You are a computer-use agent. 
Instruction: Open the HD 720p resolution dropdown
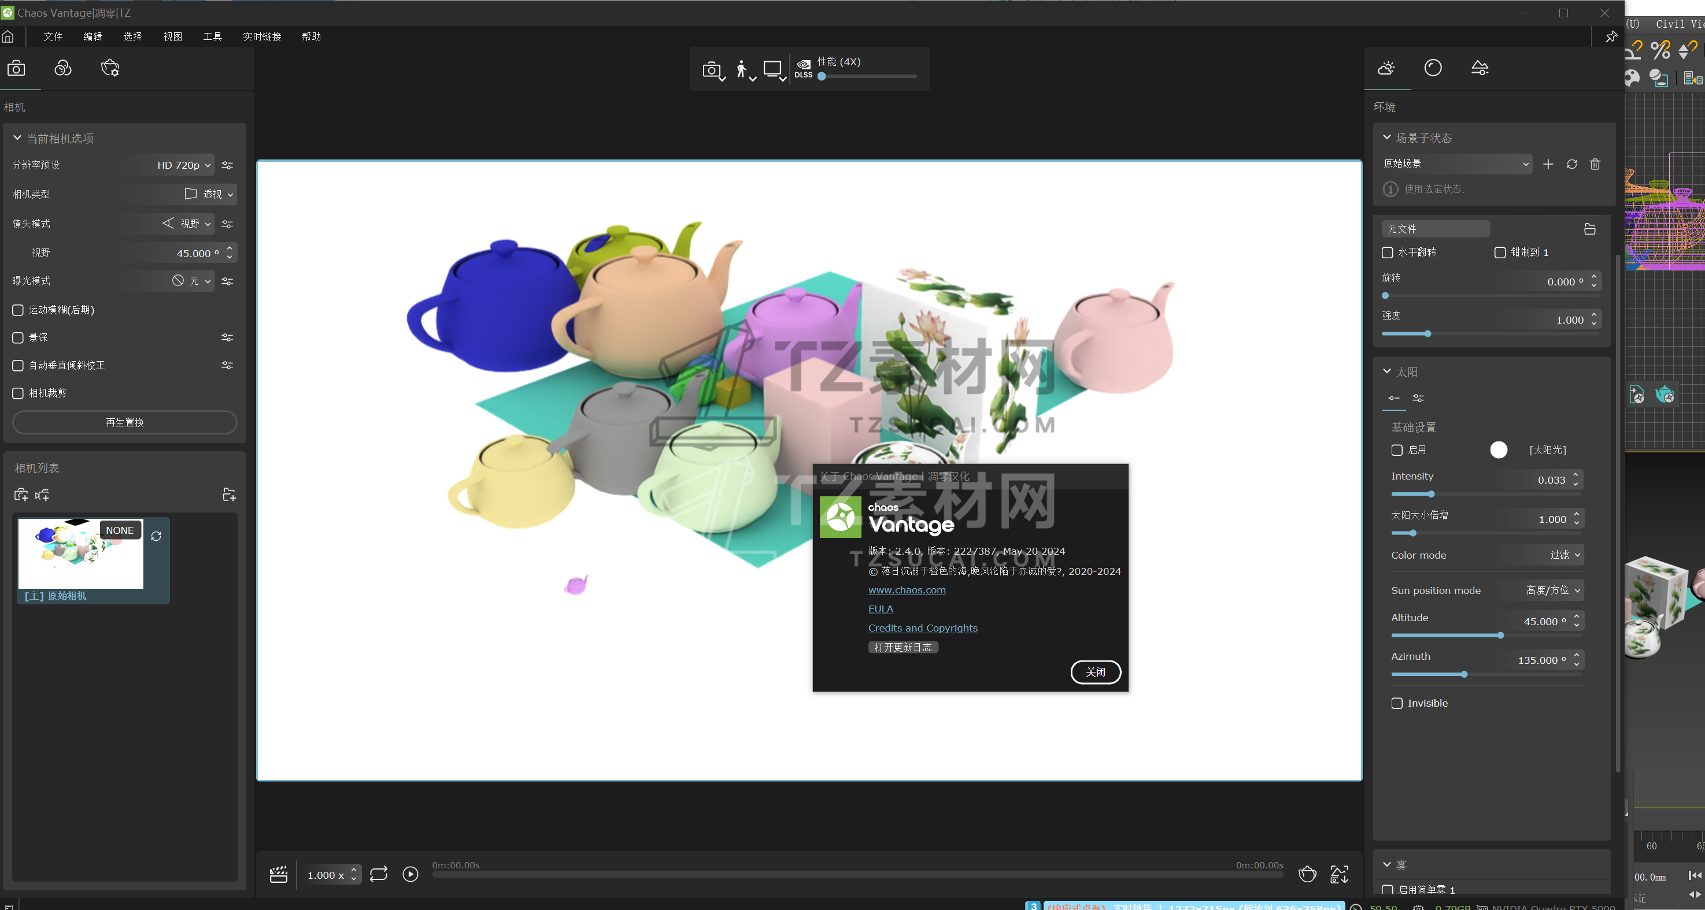tap(184, 165)
